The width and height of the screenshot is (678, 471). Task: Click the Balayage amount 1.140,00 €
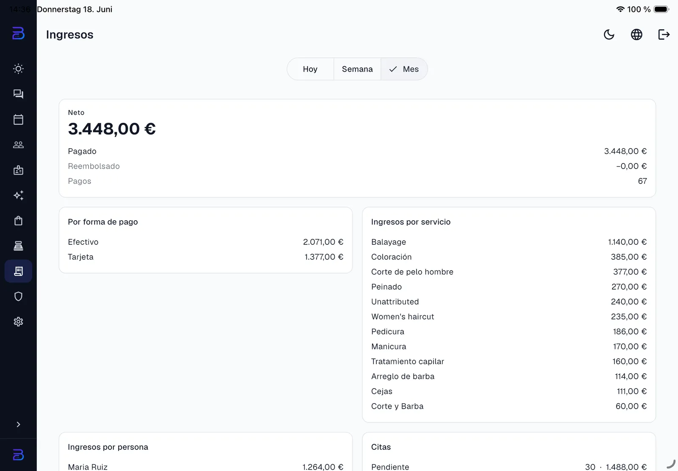point(627,242)
